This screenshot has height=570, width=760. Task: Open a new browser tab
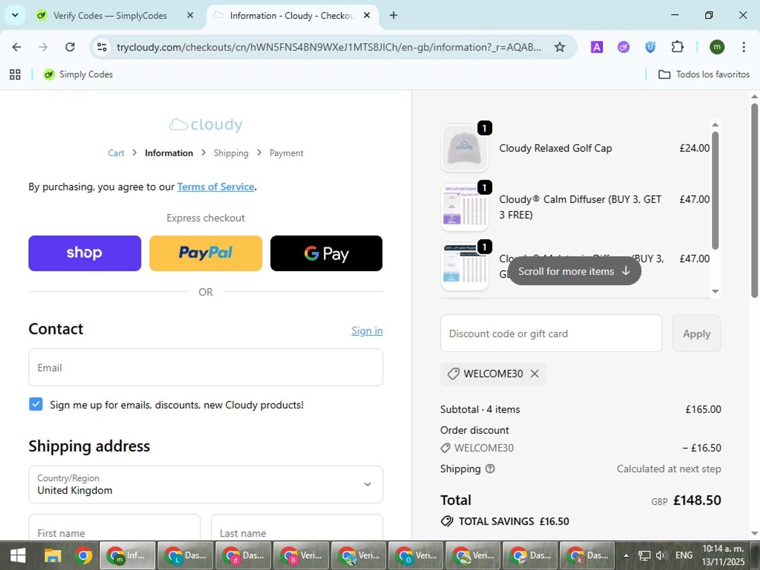(394, 15)
